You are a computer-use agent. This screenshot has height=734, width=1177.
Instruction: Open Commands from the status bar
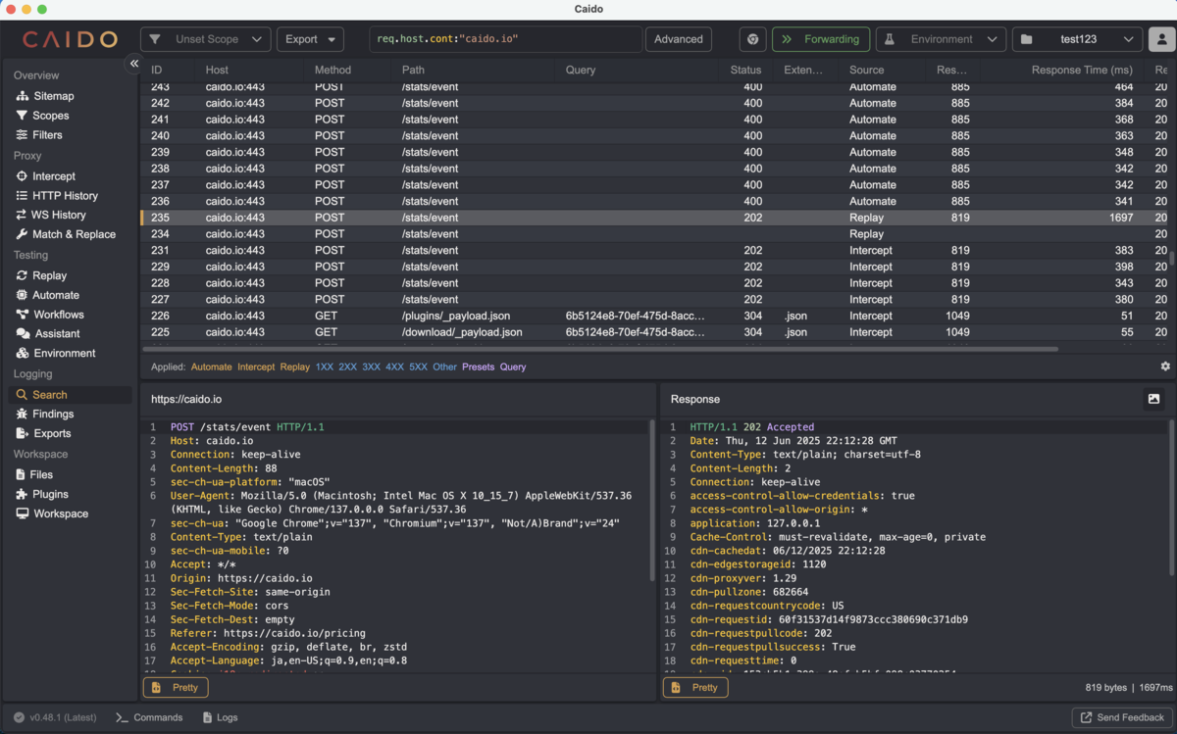pos(149,717)
